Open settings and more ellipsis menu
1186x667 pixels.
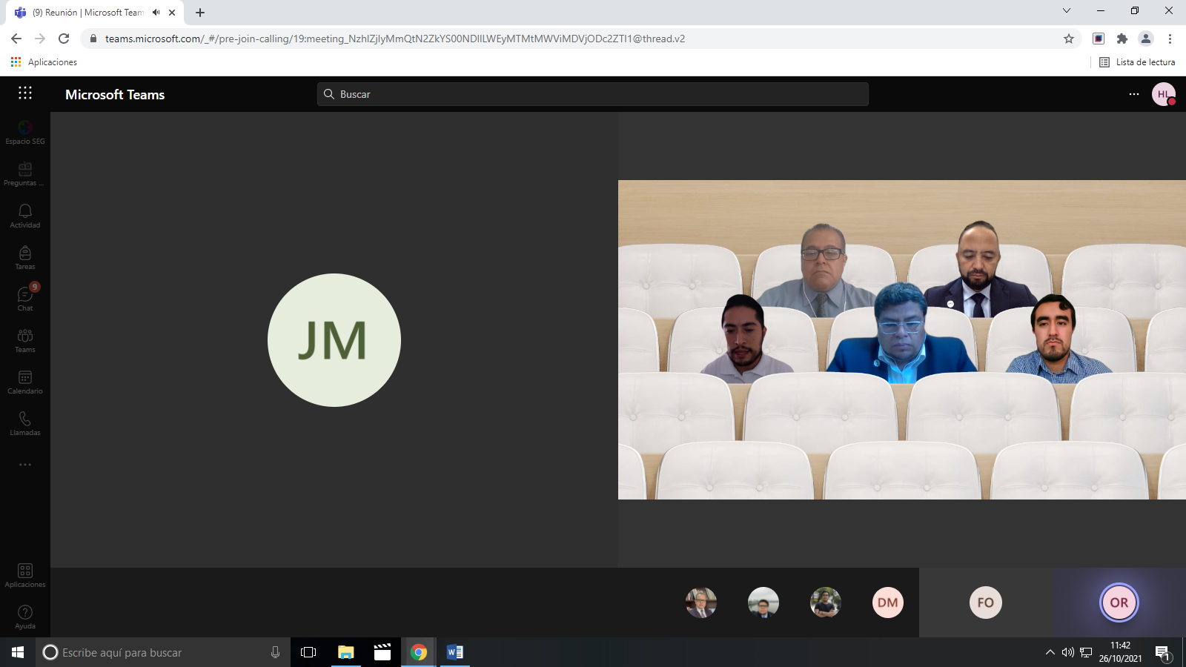(1133, 94)
